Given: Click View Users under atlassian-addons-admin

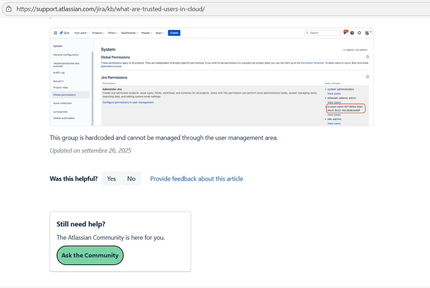Looking at the screenshot, I should pos(334,102).
